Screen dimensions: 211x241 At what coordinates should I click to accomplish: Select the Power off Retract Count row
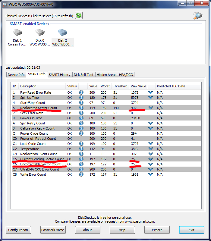click(x=106, y=139)
